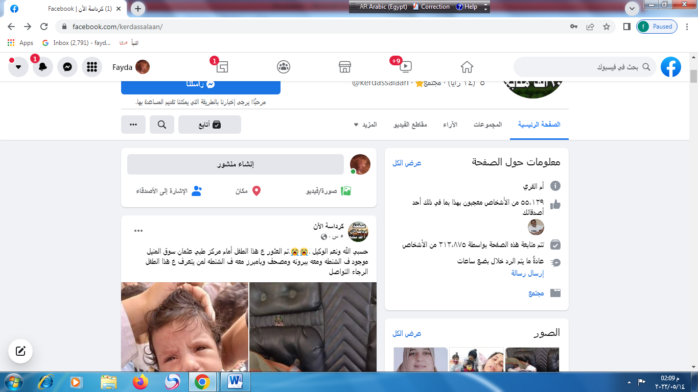Select the مقاطع الفيديو tab

pos(410,125)
